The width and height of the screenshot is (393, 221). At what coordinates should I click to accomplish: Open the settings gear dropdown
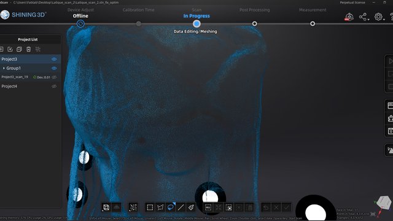pyautogui.click(x=379, y=17)
